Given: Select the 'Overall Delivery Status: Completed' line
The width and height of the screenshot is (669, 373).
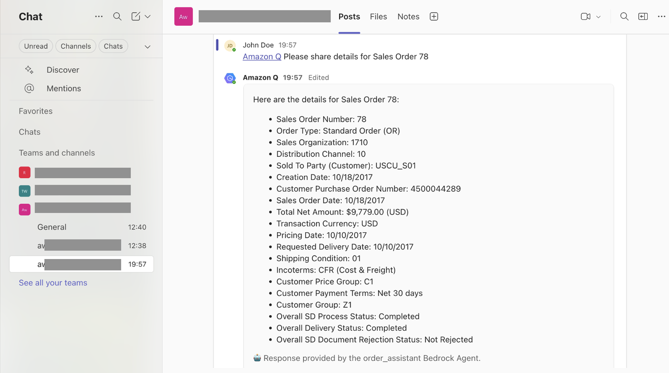Looking at the screenshot, I should point(341,328).
